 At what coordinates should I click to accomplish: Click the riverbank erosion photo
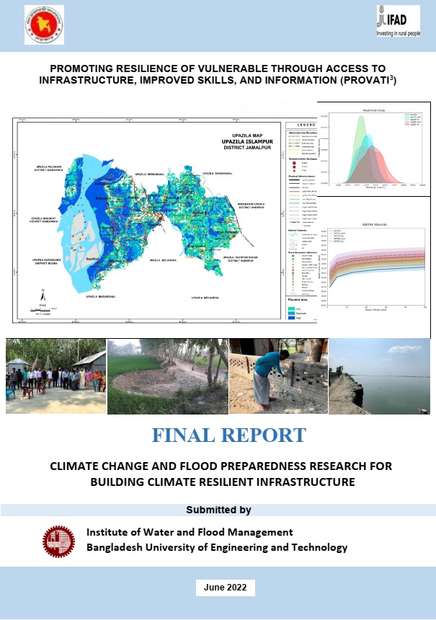point(379,376)
